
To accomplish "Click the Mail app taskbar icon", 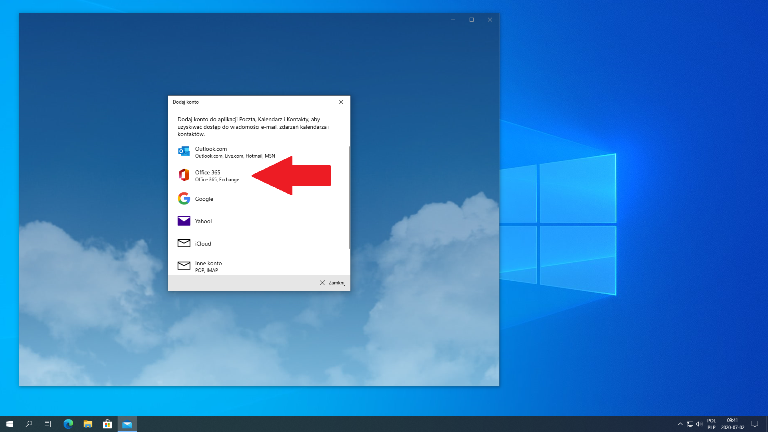I will click(x=127, y=424).
